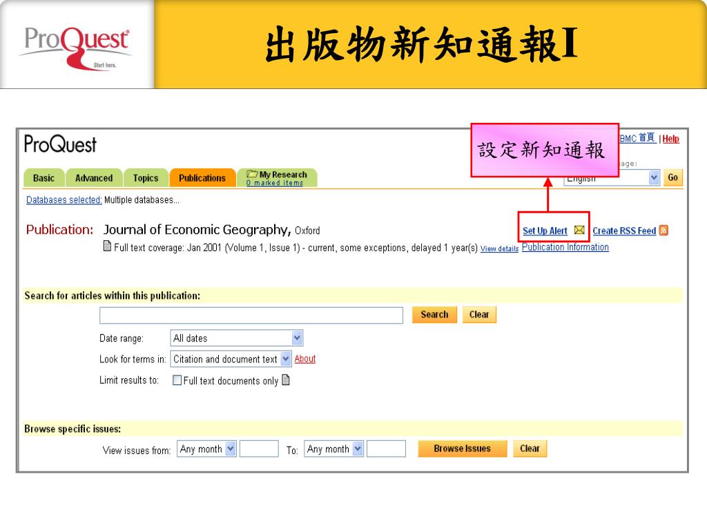Open the My Research tab
The image size is (707, 530).
(x=277, y=177)
